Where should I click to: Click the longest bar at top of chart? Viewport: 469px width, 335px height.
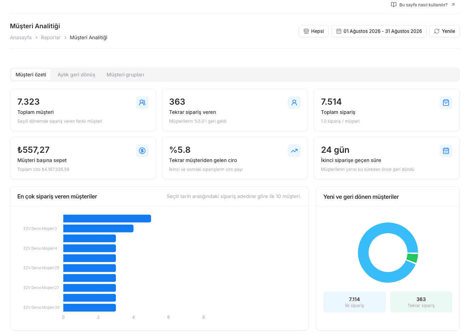click(107, 219)
